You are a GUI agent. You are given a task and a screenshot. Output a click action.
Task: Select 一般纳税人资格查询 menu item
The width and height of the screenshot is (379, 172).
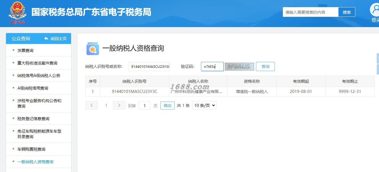pos(35,162)
